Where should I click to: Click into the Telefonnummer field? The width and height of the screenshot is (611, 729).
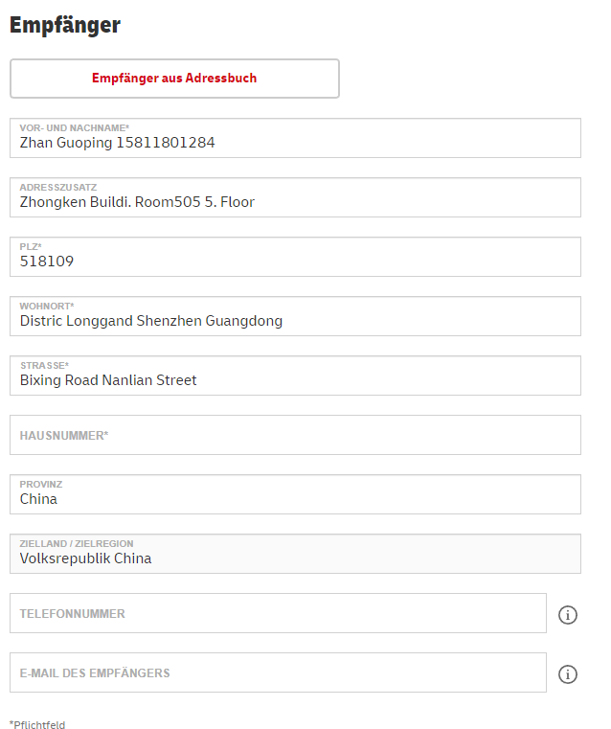[278, 613]
